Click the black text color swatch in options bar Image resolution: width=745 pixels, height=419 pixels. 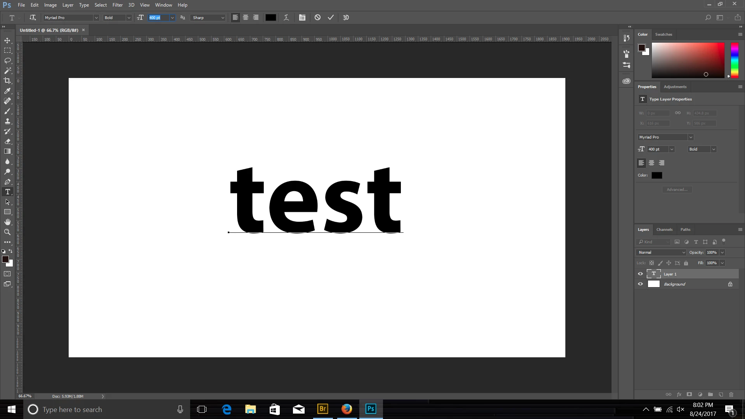(x=270, y=17)
